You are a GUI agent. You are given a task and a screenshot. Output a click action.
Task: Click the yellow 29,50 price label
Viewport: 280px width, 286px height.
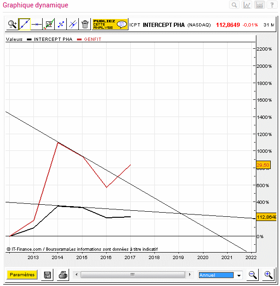pos(263,165)
